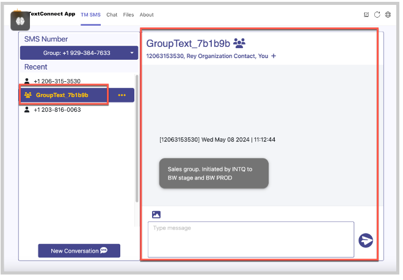Attach an image using the picture icon
The image size is (403, 280).
click(x=156, y=214)
